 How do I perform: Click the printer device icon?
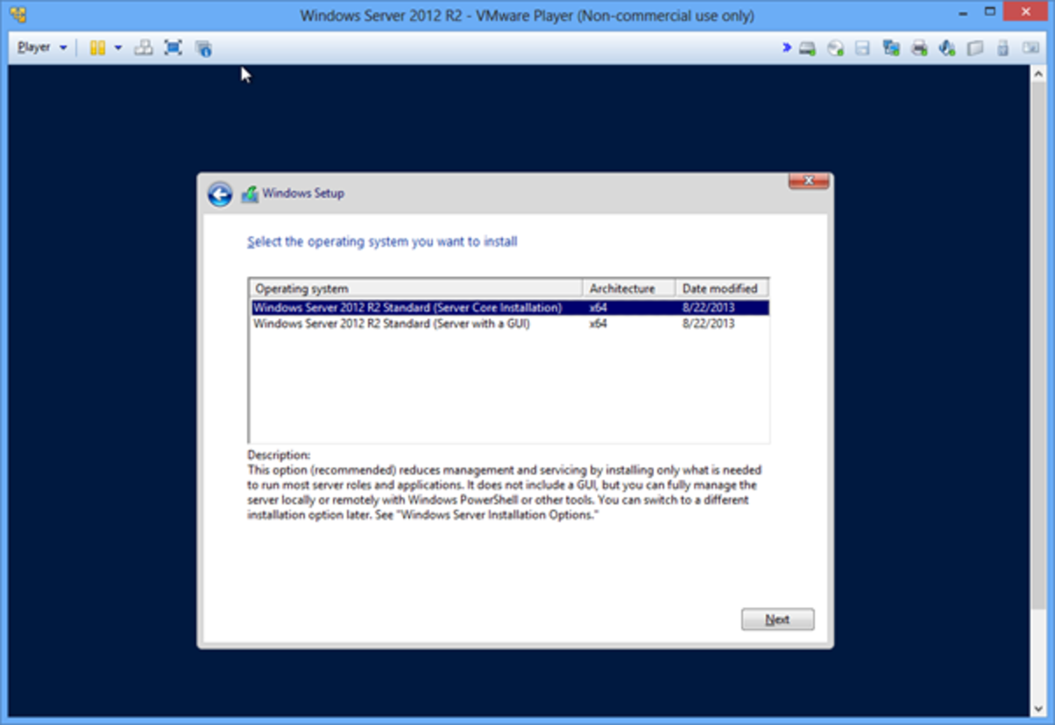point(919,48)
